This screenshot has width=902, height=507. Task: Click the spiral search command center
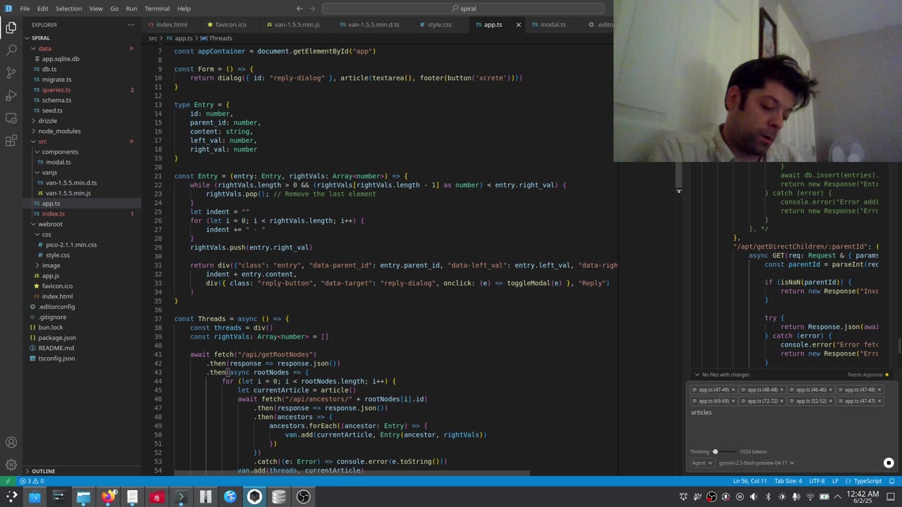point(463,8)
